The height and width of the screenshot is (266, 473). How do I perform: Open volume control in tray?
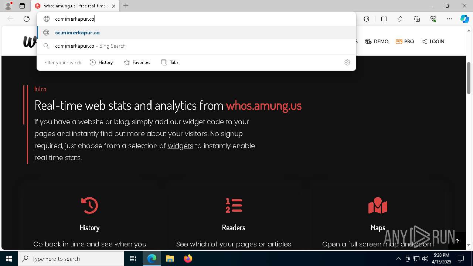pos(425,259)
